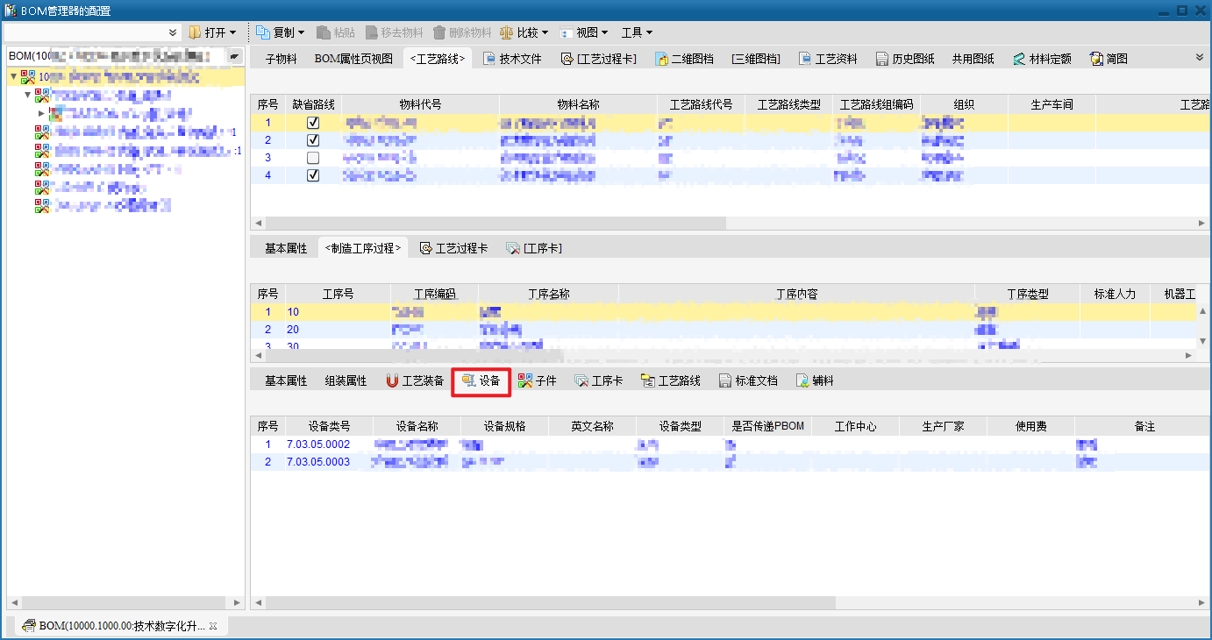Check the 缺省路线 checkbox in row 3
Viewport: 1212px width, 640px height.
pos(313,158)
